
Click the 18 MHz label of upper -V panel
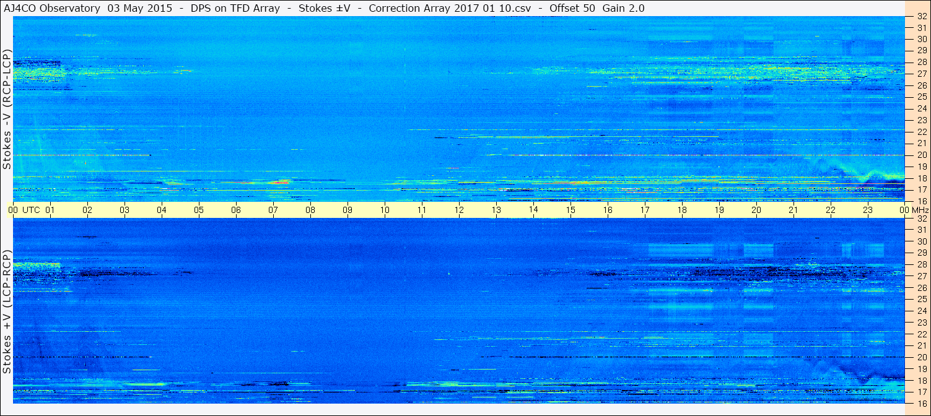[921, 178]
